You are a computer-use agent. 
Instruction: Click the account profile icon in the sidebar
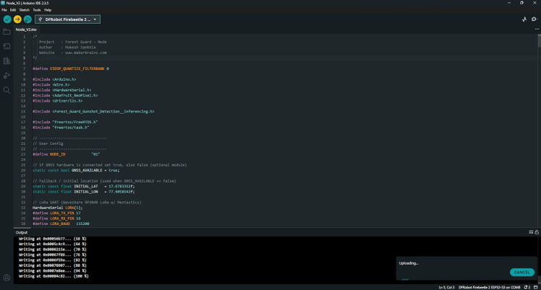[x=7, y=277]
